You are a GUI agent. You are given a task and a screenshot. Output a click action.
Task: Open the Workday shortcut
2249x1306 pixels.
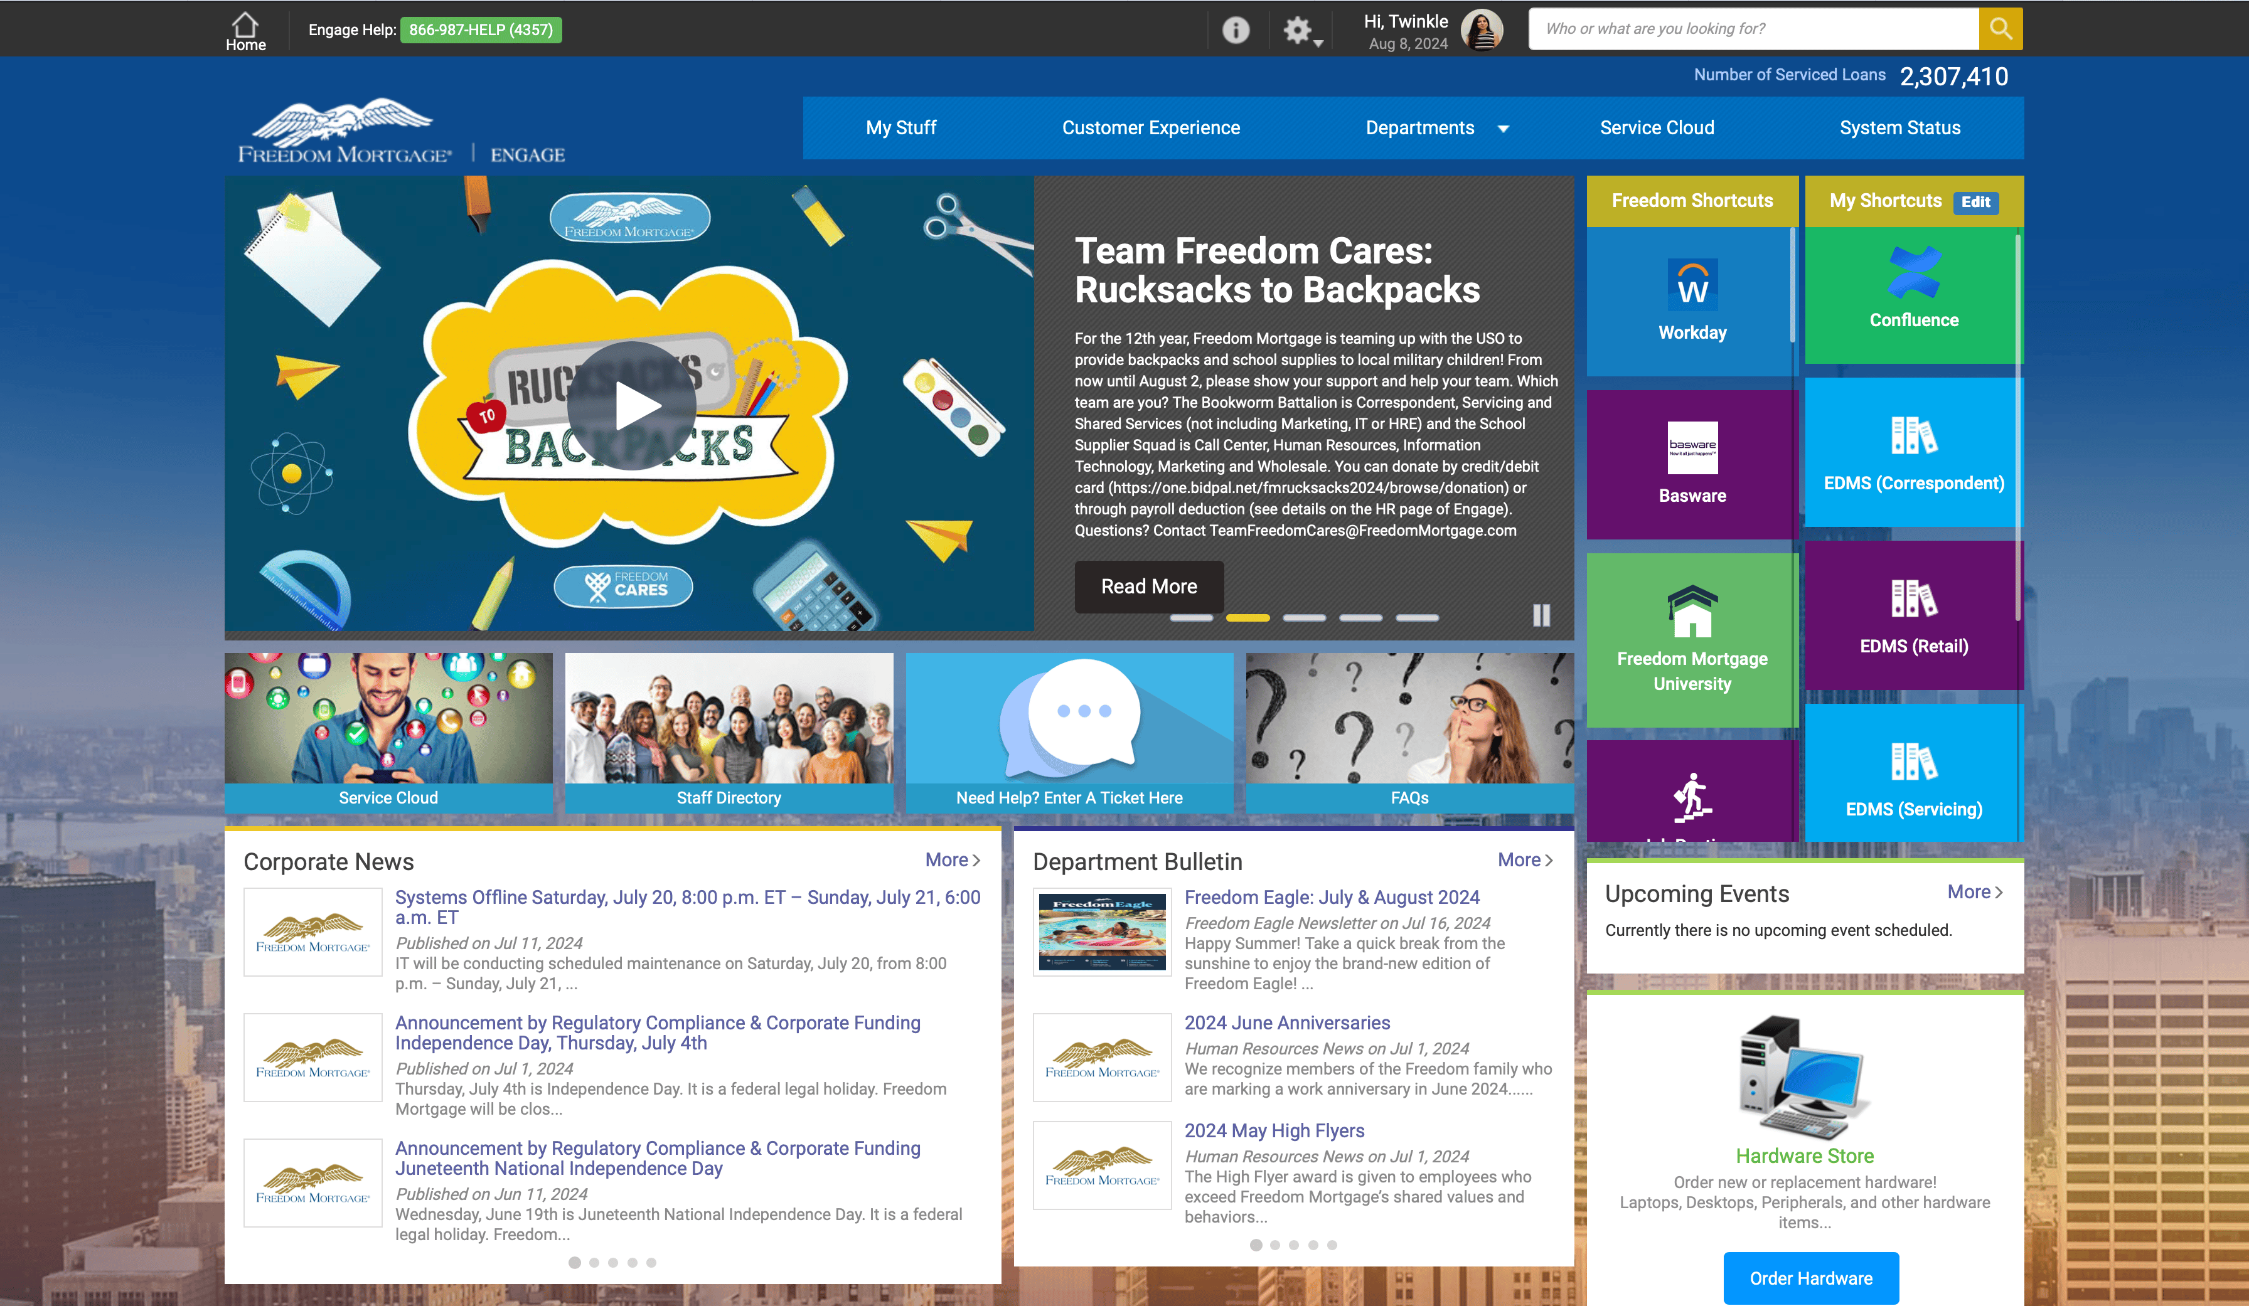[1691, 302]
